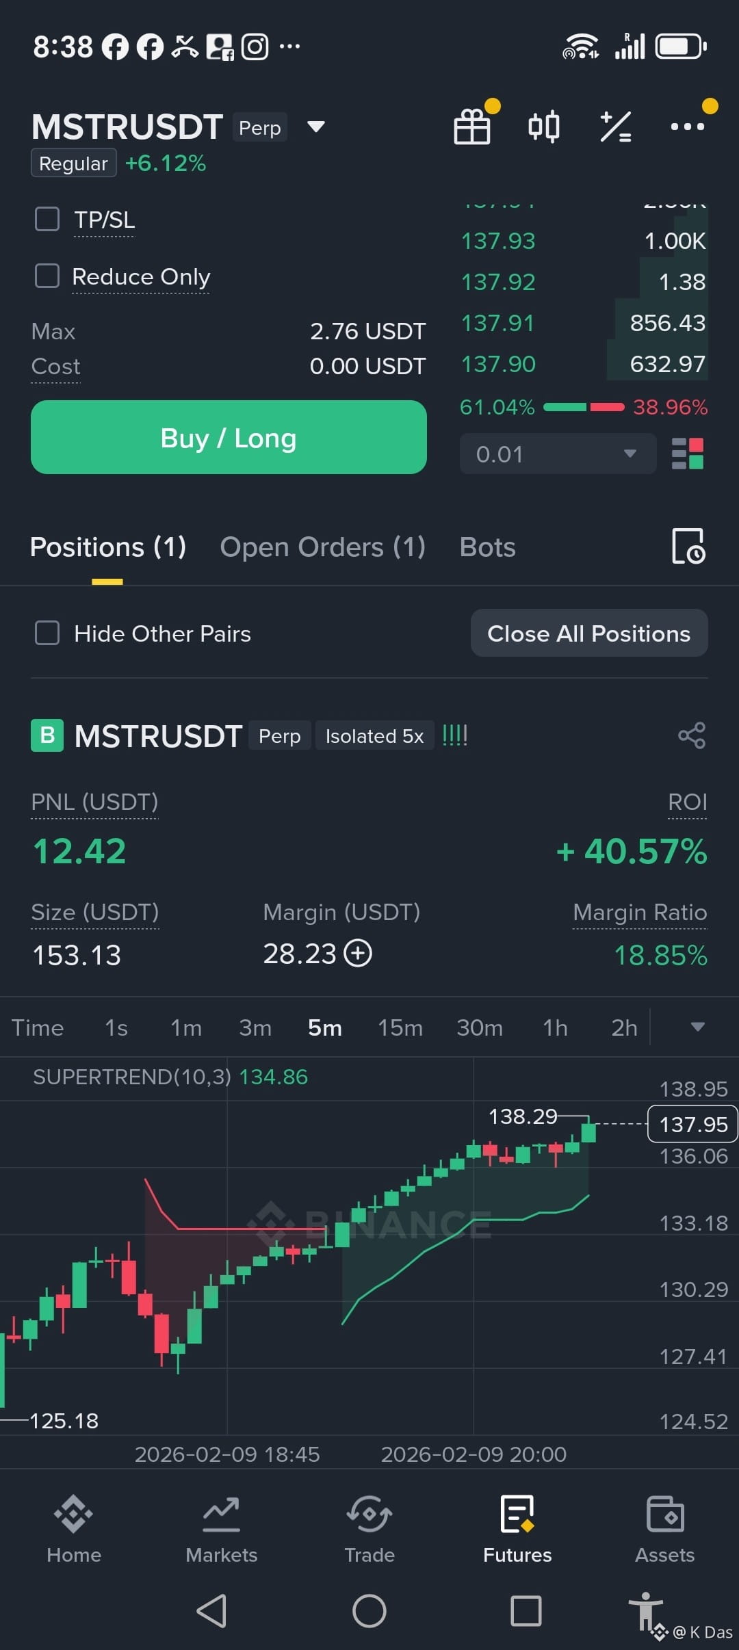739x1650 pixels.
Task: Select the 2h chart interval
Action: coord(624,1027)
